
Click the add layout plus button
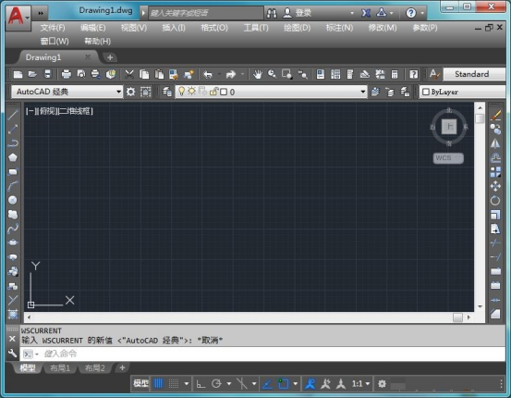point(122,368)
